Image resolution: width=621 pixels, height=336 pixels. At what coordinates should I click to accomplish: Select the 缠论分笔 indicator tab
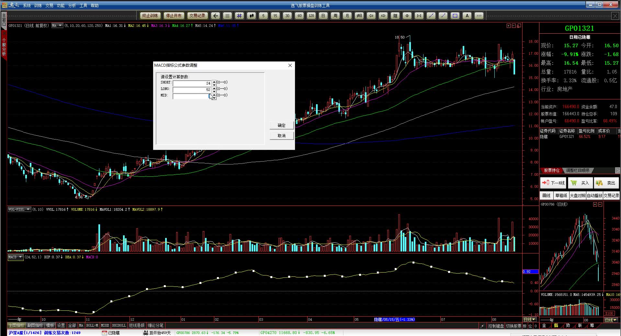point(156,325)
